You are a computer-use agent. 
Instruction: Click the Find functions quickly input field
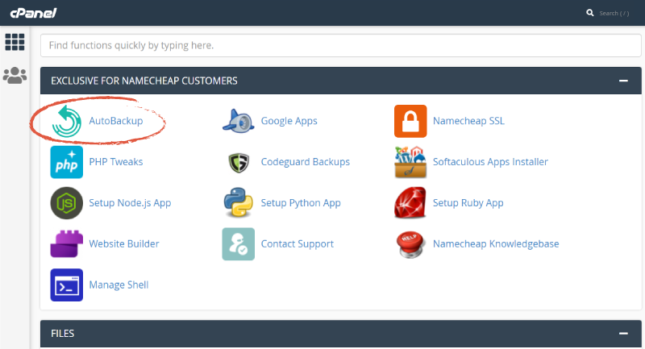click(340, 45)
